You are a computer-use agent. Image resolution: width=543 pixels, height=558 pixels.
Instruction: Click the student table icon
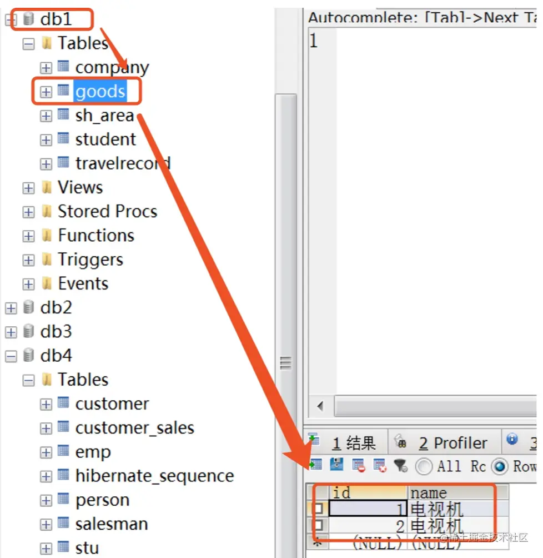(x=63, y=138)
